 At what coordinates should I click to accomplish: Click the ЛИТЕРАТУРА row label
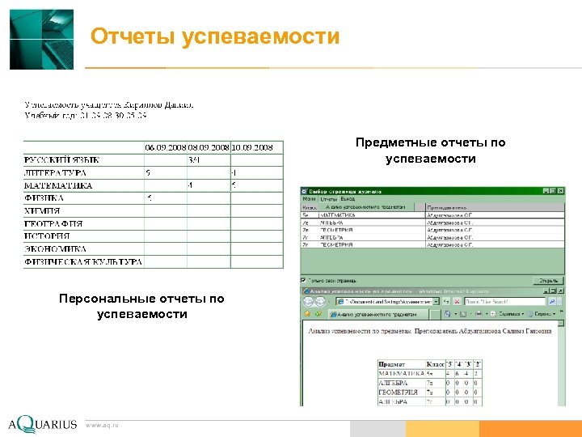(x=55, y=173)
